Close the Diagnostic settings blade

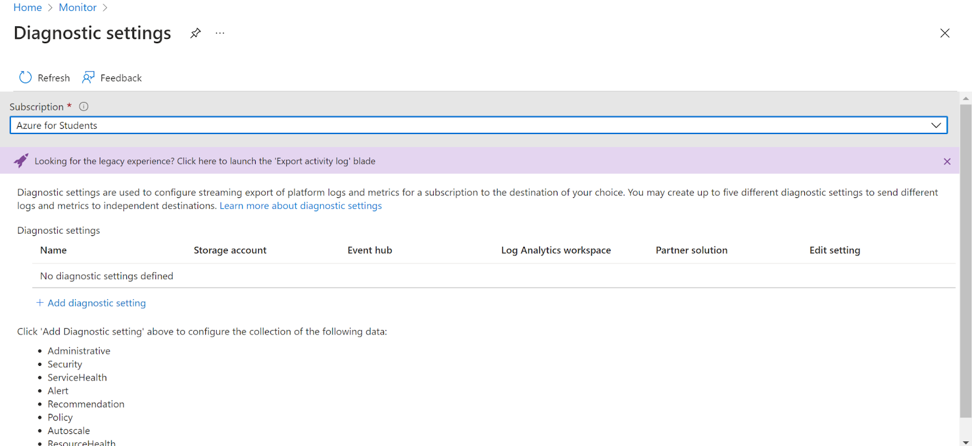tap(945, 33)
